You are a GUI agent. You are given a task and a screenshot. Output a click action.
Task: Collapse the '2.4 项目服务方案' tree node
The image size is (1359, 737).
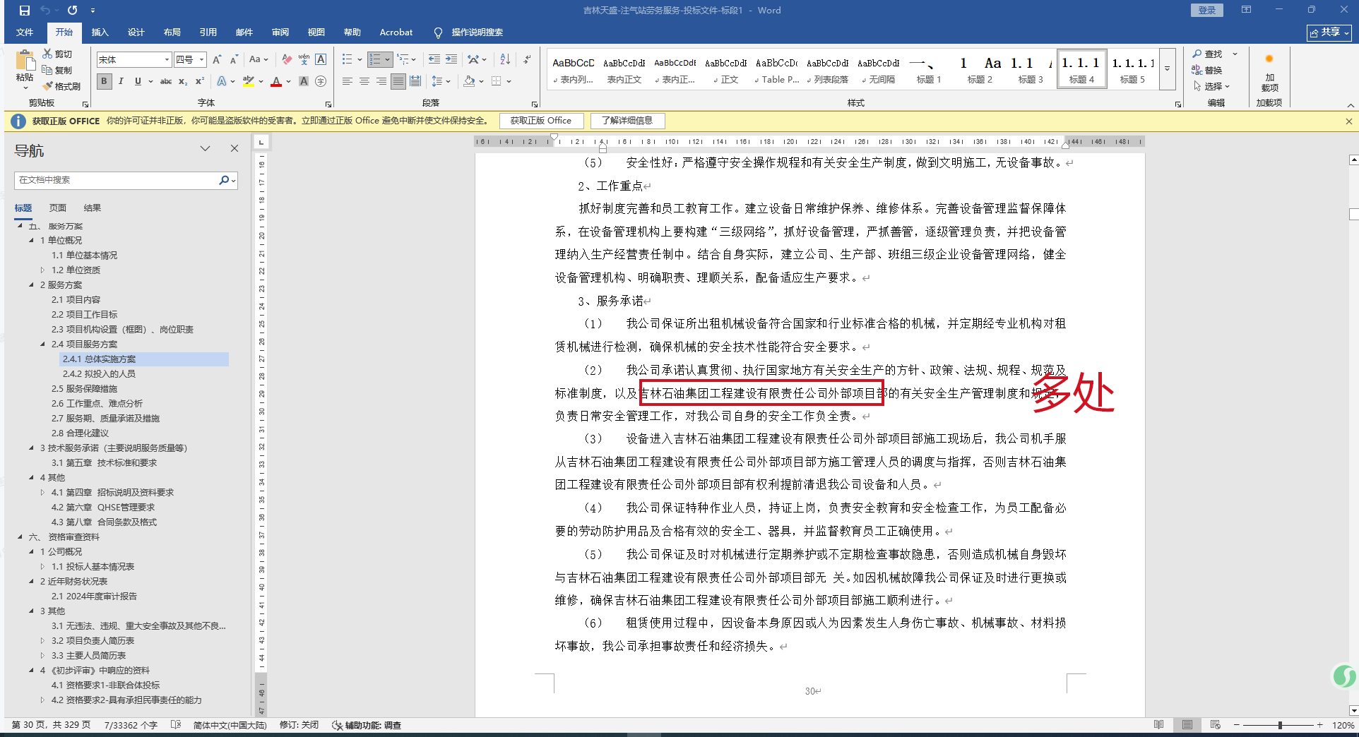pyautogui.click(x=43, y=344)
